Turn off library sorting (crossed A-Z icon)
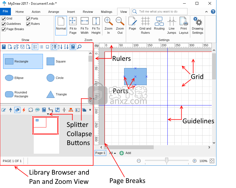Image resolution: width=236 pixels, height=188 pixels. click(54, 47)
